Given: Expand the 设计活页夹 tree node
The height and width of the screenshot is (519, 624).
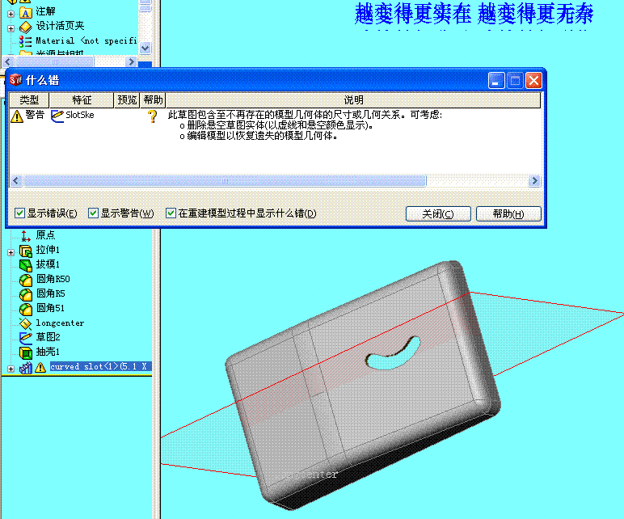Looking at the screenshot, I should 11,28.
